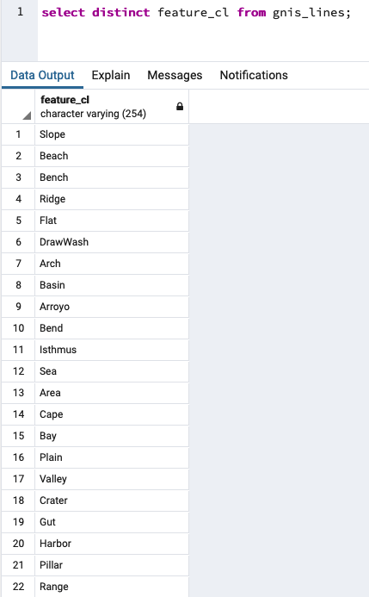Select the Data Output tab
The width and height of the screenshot is (369, 597).
pyautogui.click(x=42, y=75)
